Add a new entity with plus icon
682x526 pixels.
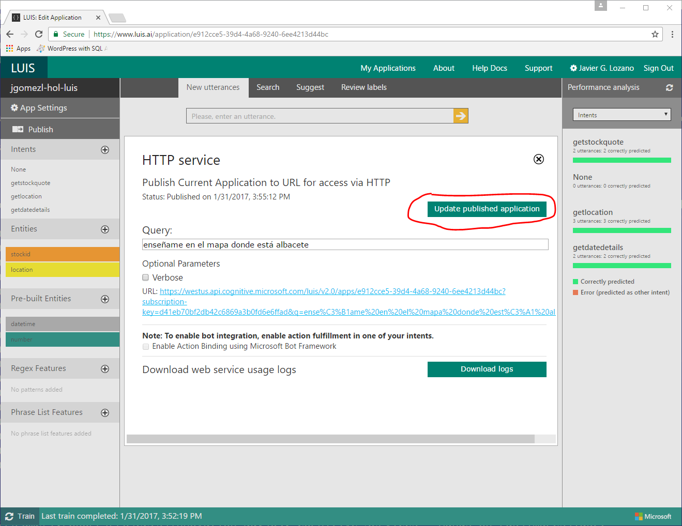click(x=105, y=229)
